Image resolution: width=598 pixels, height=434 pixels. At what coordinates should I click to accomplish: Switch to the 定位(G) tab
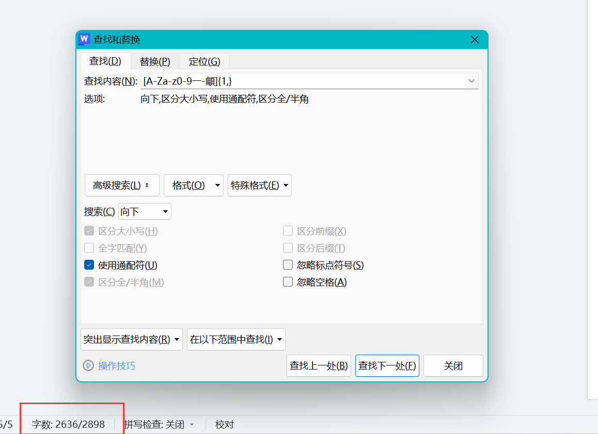click(x=204, y=61)
